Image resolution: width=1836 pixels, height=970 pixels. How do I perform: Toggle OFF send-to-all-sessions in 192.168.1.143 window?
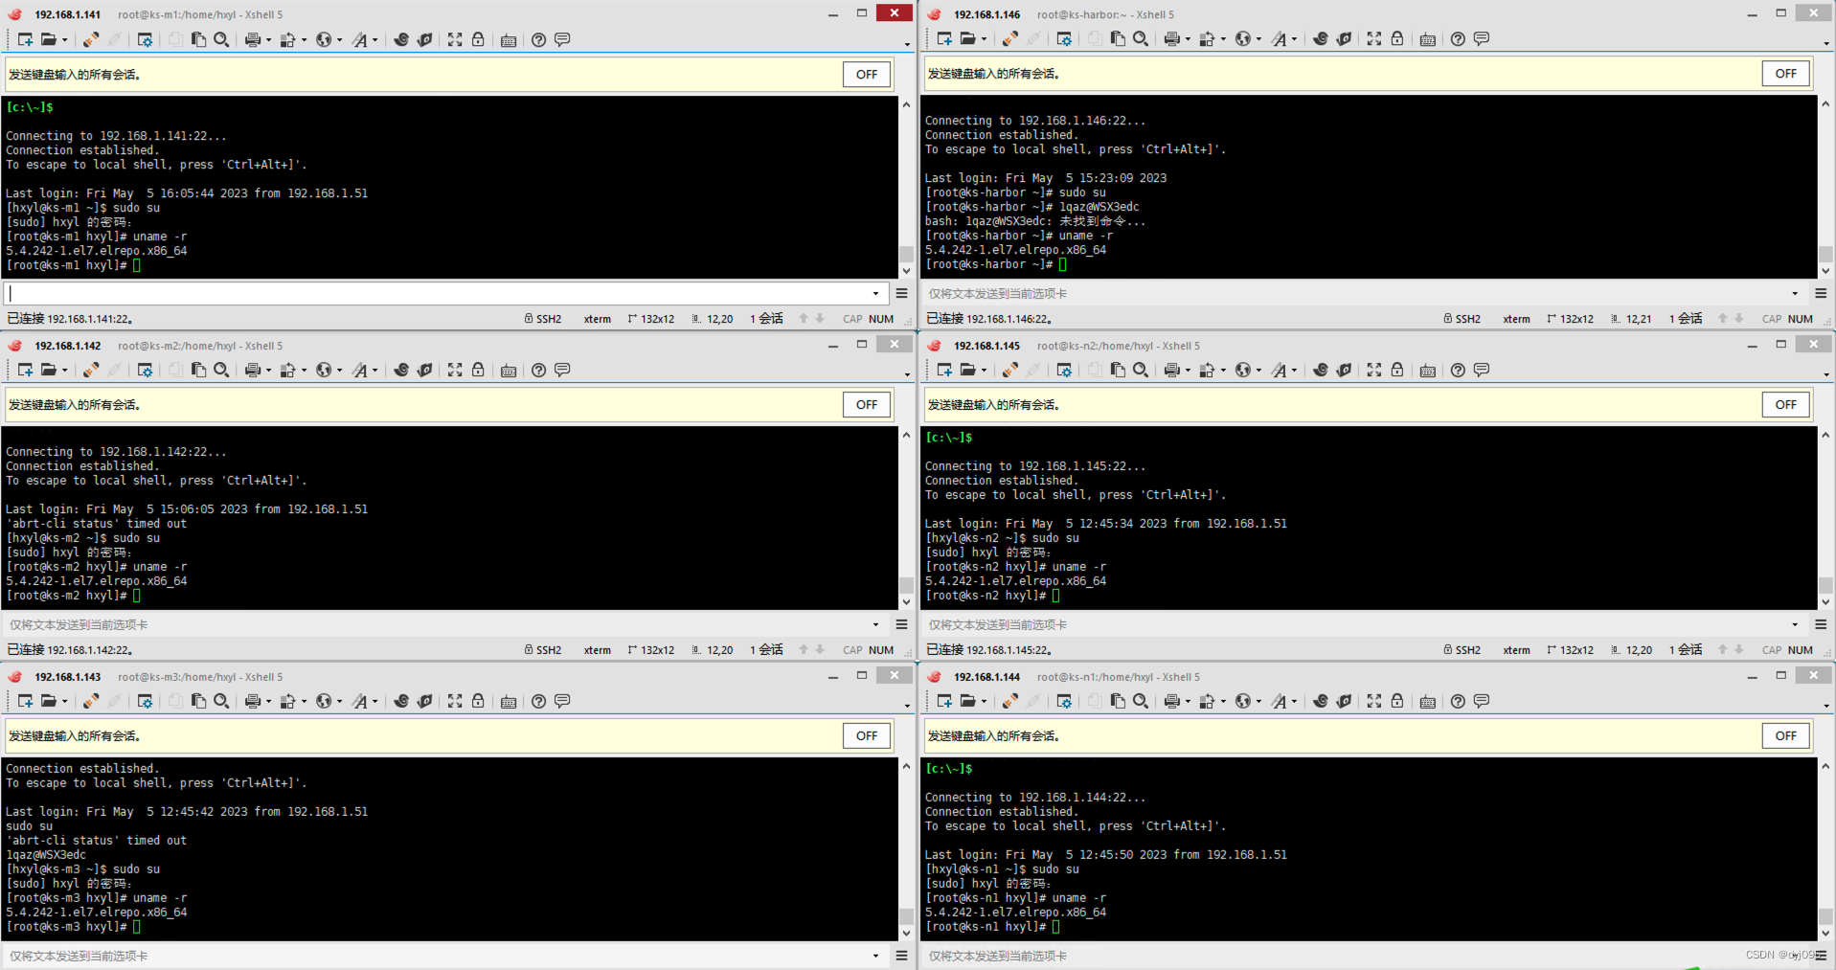point(867,736)
